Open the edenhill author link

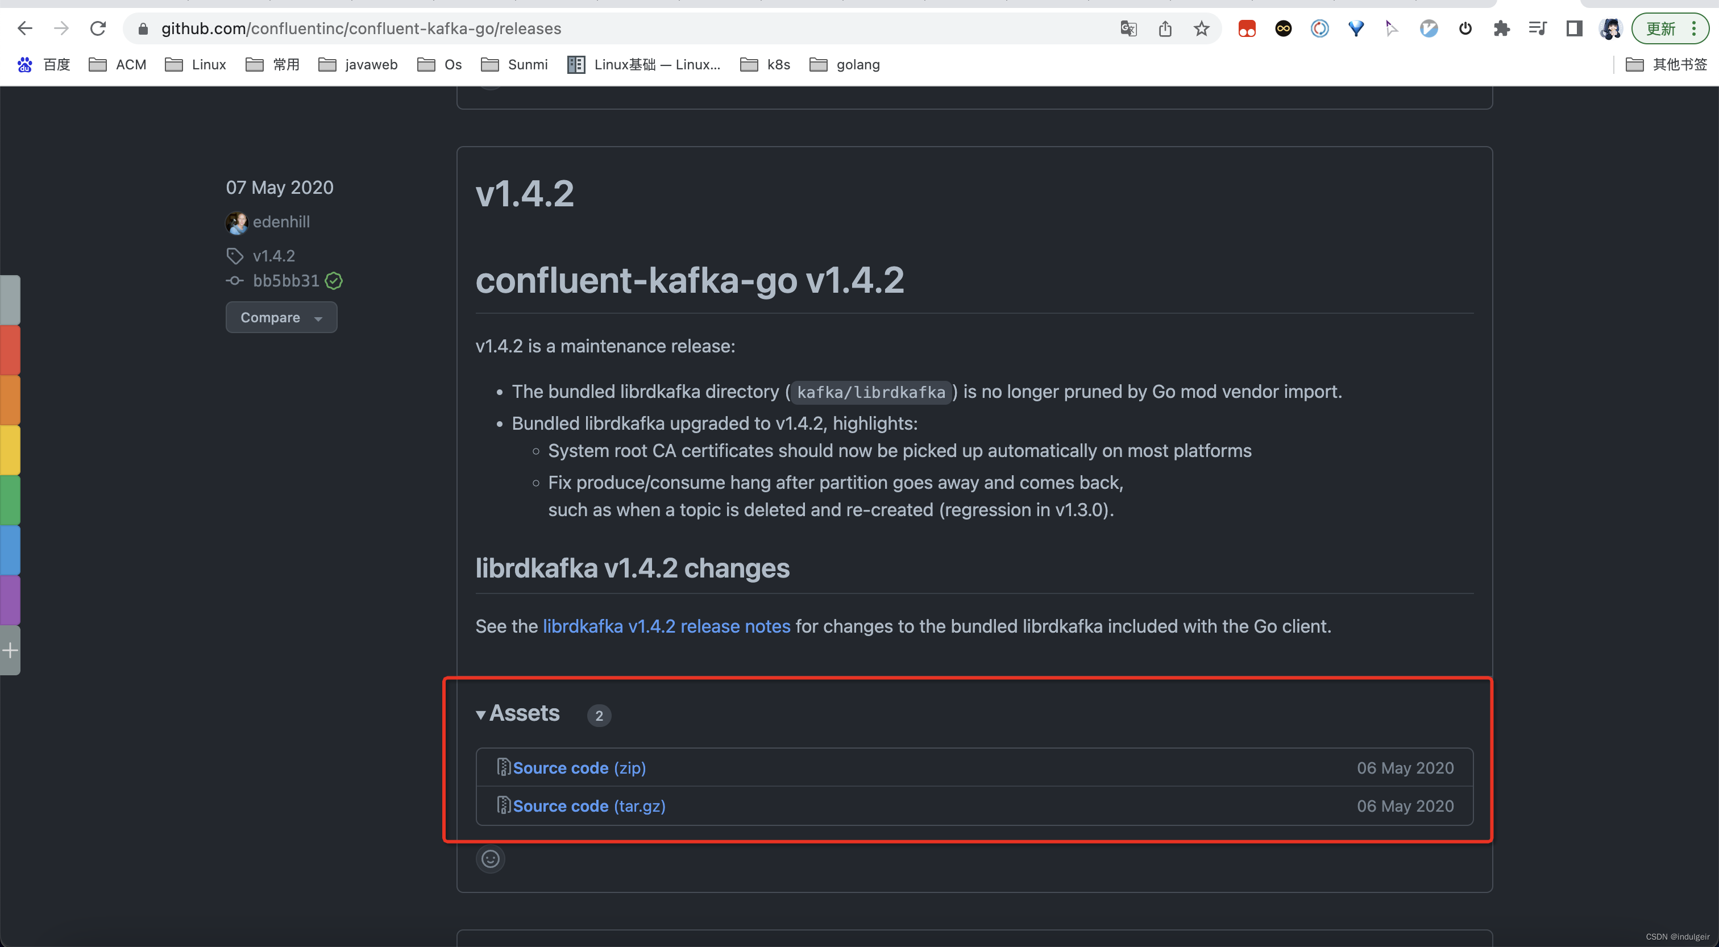click(x=281, y=222)
